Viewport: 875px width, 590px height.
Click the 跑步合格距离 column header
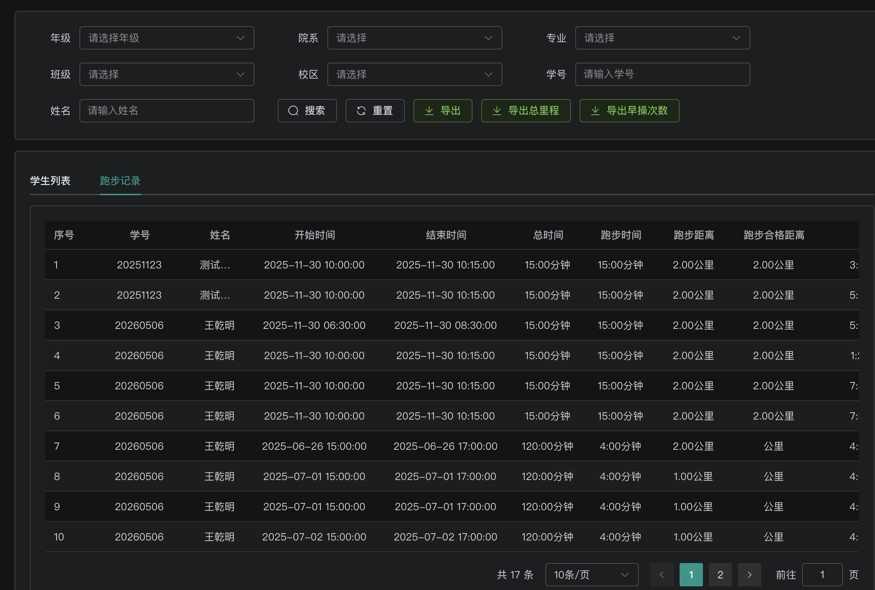tap(774, 235)
